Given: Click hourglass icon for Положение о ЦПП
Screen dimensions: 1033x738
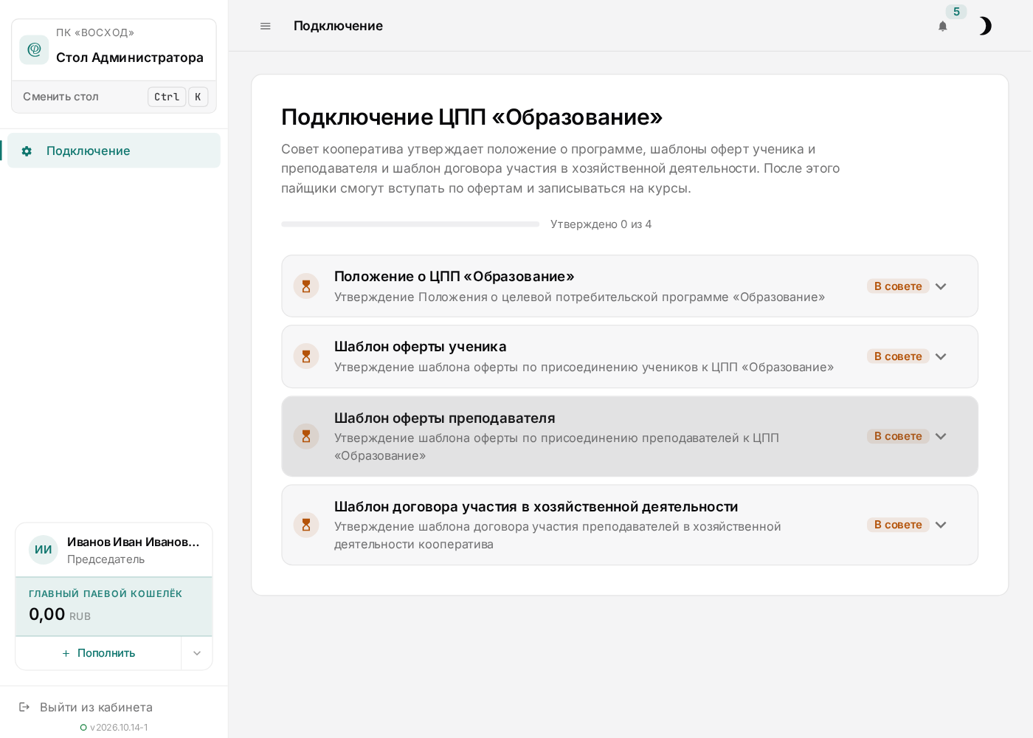Looking at the screenshot, I should (306, 286).
